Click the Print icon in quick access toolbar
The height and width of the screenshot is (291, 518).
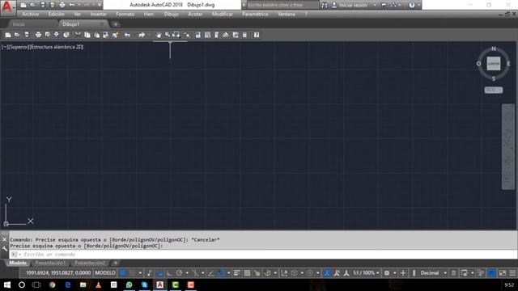pos(62,5)
